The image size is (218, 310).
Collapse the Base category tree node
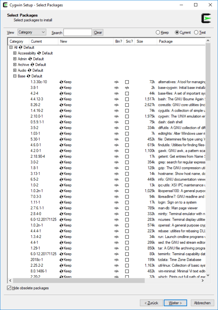[x=15, y=76]
